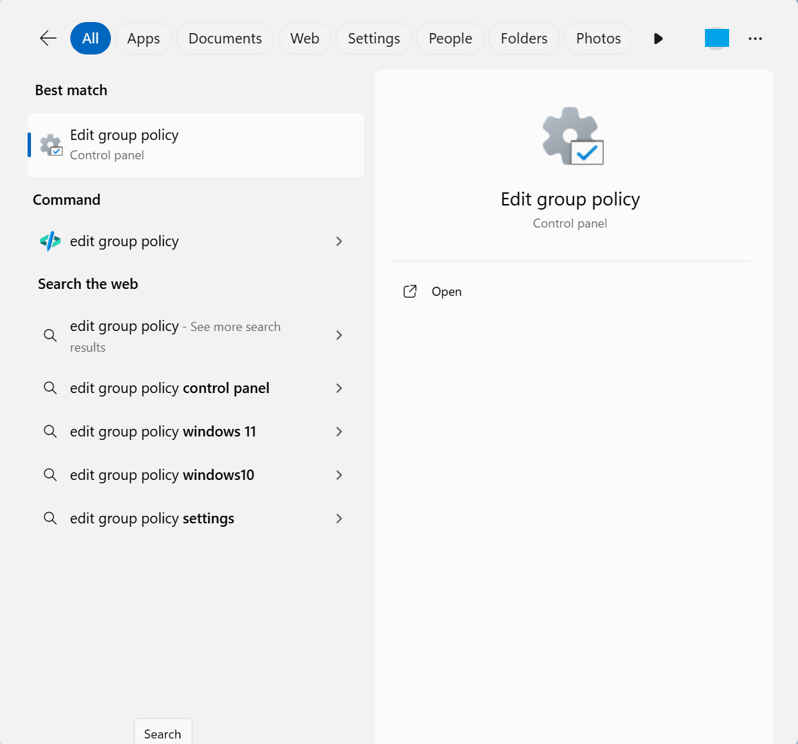Click the open-external icon beside Open

click(x=410, y=291)
